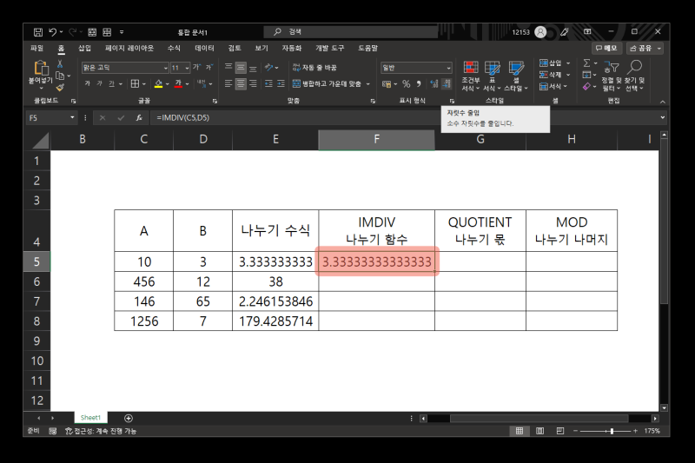Click Merge and Center (병합하고 가운데 맞춤)
This screenshot has width=695, height=463.
click(x=327, y=83)
